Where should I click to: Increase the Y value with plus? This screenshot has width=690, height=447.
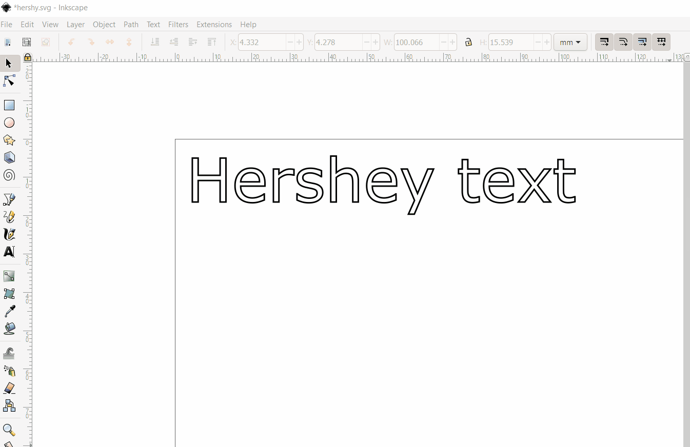[x=376, y=42]
